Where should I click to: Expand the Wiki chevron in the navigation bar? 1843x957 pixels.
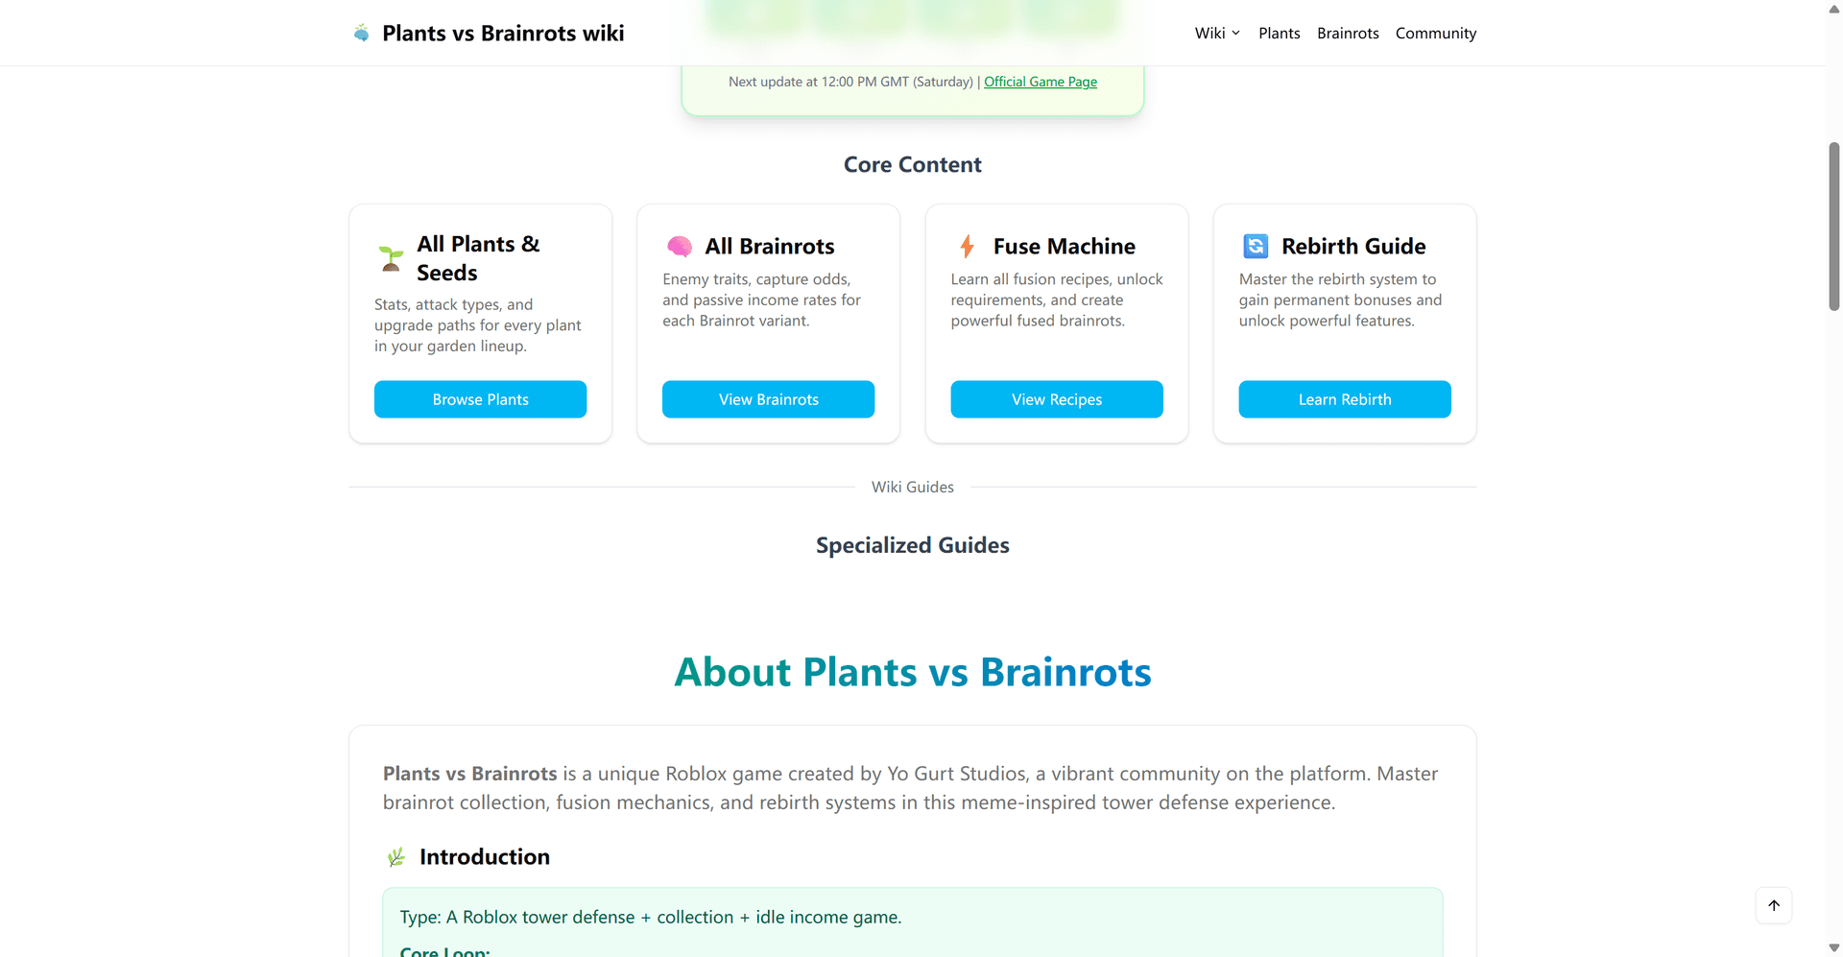(1236, 33)
